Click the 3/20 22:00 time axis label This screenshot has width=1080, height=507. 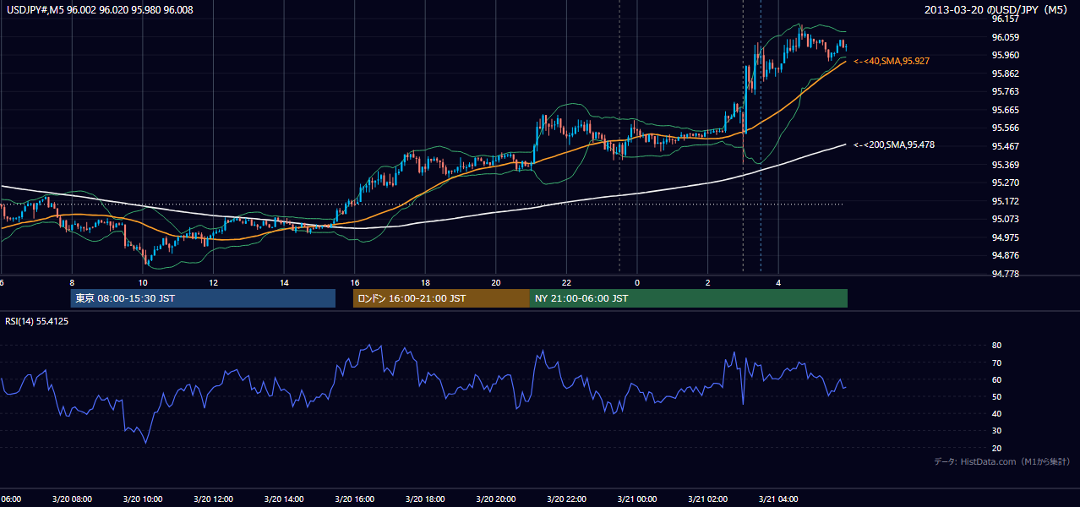point(565,499)
